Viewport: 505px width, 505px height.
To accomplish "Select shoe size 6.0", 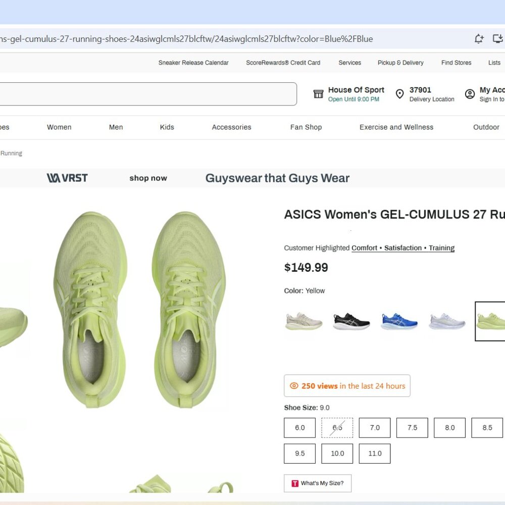I will click(x=299, y=428).
